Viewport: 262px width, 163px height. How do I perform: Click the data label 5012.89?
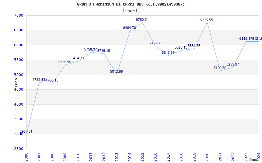pos(117,71)
